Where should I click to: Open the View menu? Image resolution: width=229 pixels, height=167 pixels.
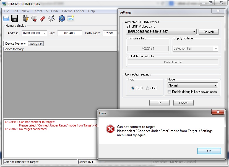25,11
